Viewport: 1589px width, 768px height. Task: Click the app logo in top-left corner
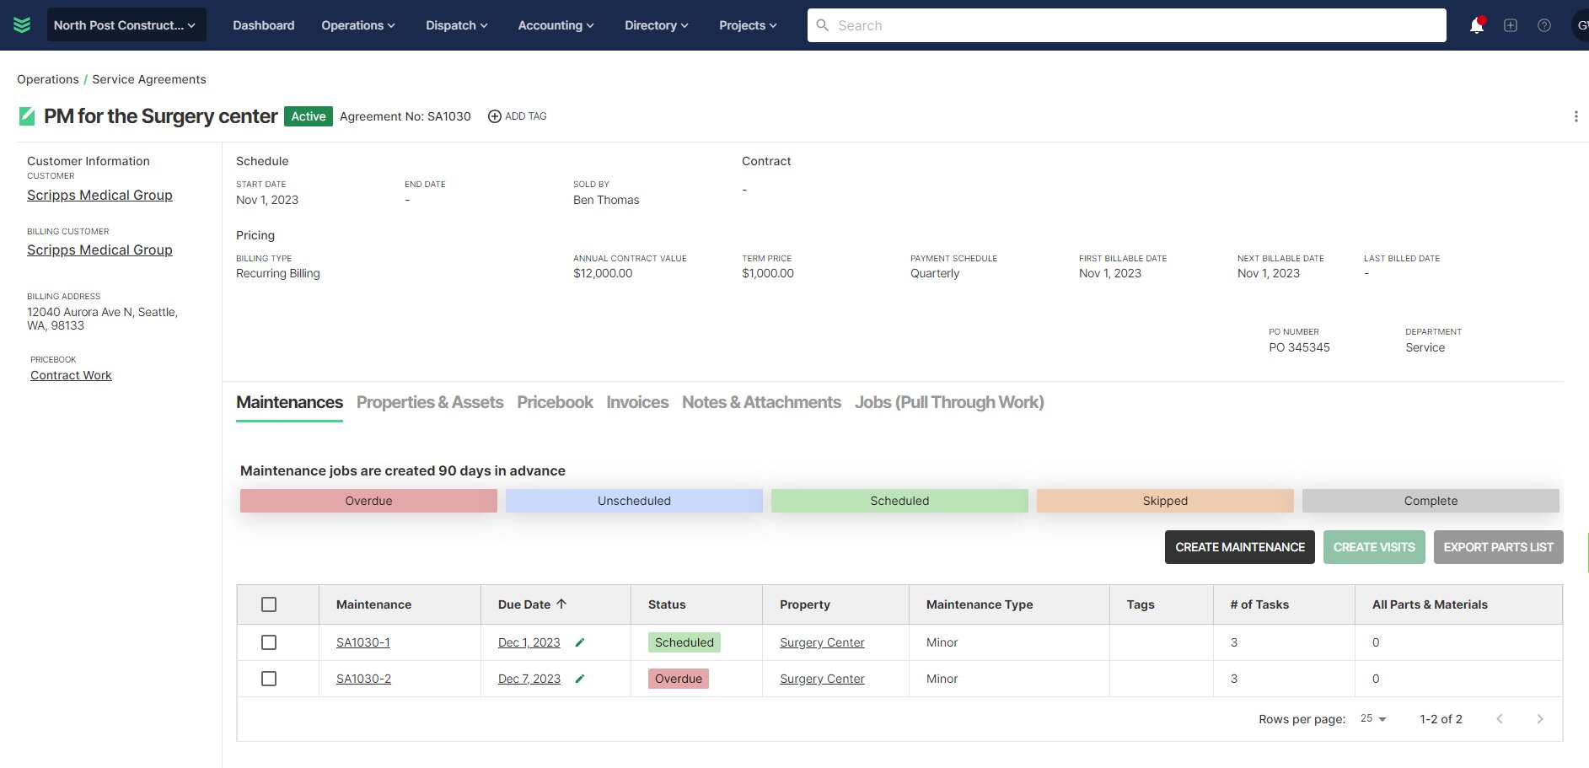[x=22, y=25]
